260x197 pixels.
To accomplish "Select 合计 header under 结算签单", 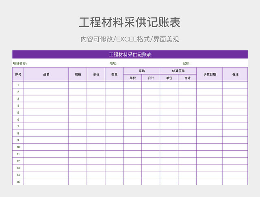I will pyautogui.click(x=187, y=78).
